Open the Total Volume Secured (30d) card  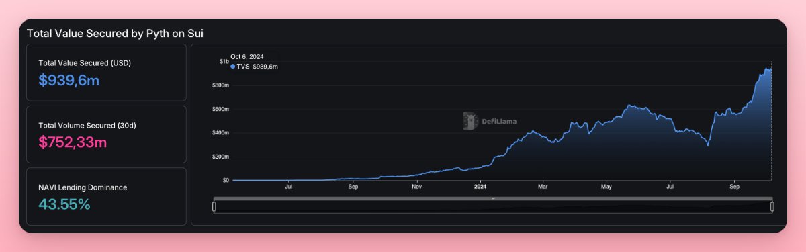tap(106, 134)
